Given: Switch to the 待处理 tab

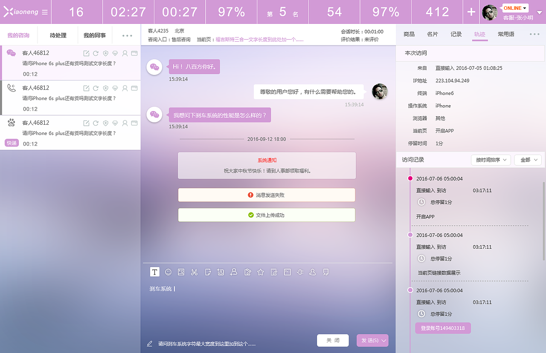Looking at the screenshot, I should click(x=58, y=35).
